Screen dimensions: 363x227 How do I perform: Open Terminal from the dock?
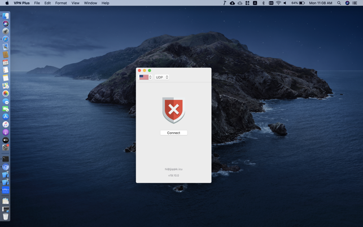(6, 159)
